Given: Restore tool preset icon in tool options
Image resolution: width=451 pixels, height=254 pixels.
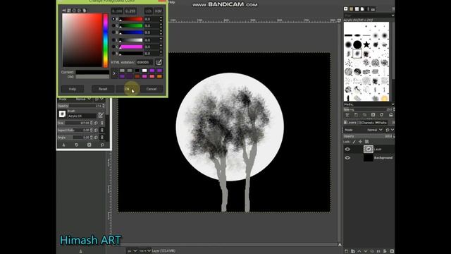Looking at the screenshot, I should pos(77,145).
